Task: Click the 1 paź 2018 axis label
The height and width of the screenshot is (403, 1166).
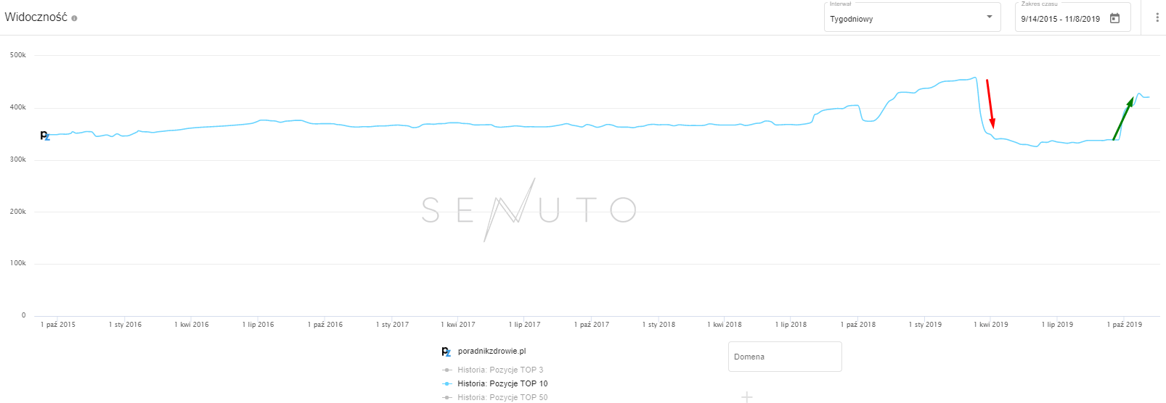Action: (x=857, y=325)
